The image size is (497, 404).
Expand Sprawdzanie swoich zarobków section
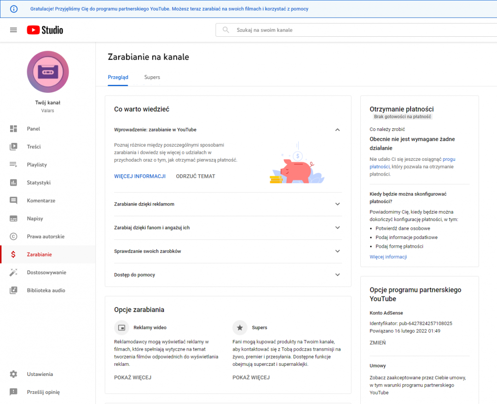point(337,251)
